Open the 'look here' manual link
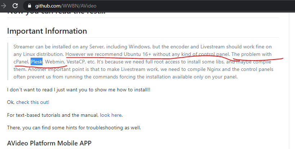Screen dimensions: 295x149 [111, 115]
